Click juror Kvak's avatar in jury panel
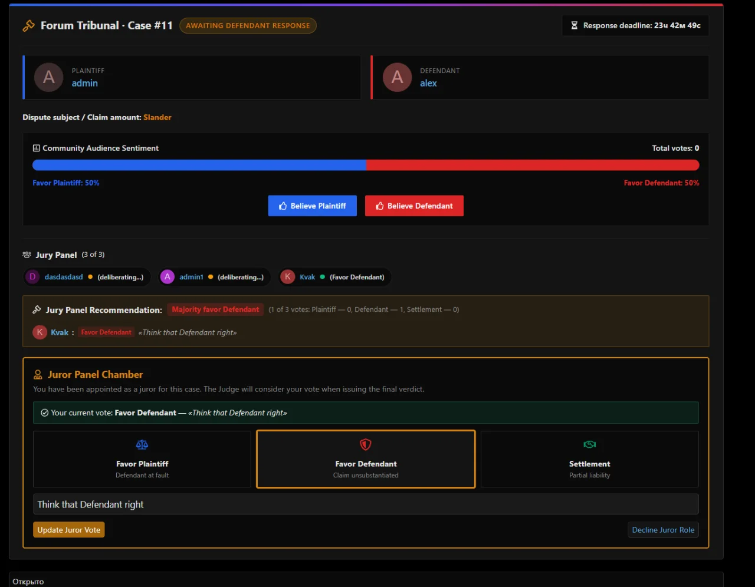The image size is (755, 587). pyautogui.click(x=288, y=277)
